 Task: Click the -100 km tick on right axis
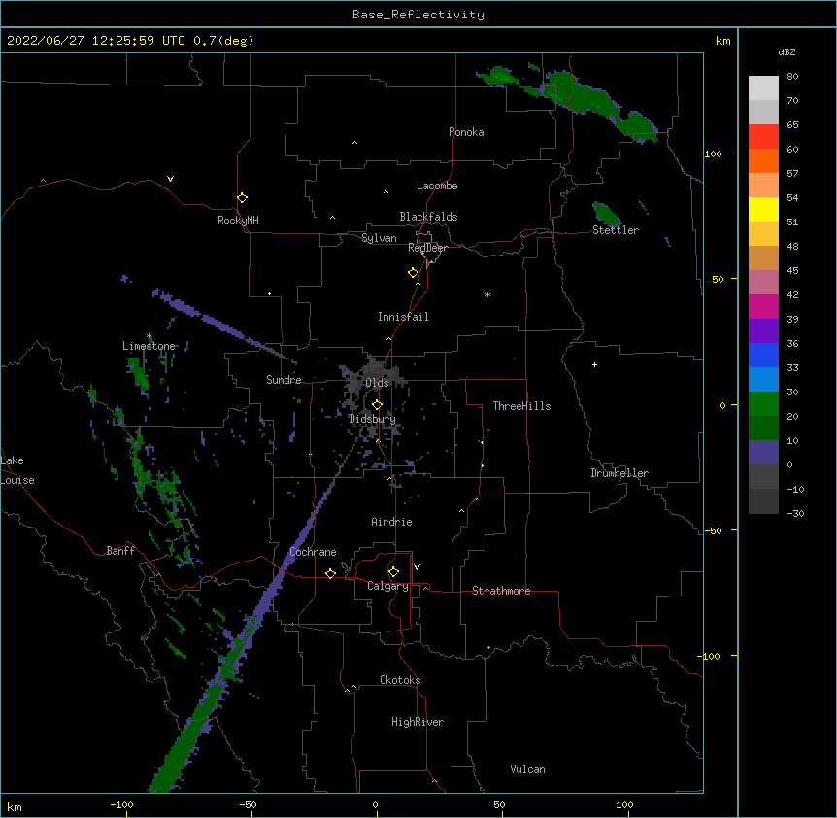(x=710, y=656)
